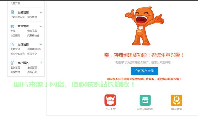Image resolution: width=198 pixels, height=122 pixels.
Task: Open the 千牛下载 red bull icon
Action: pos(110,100)
